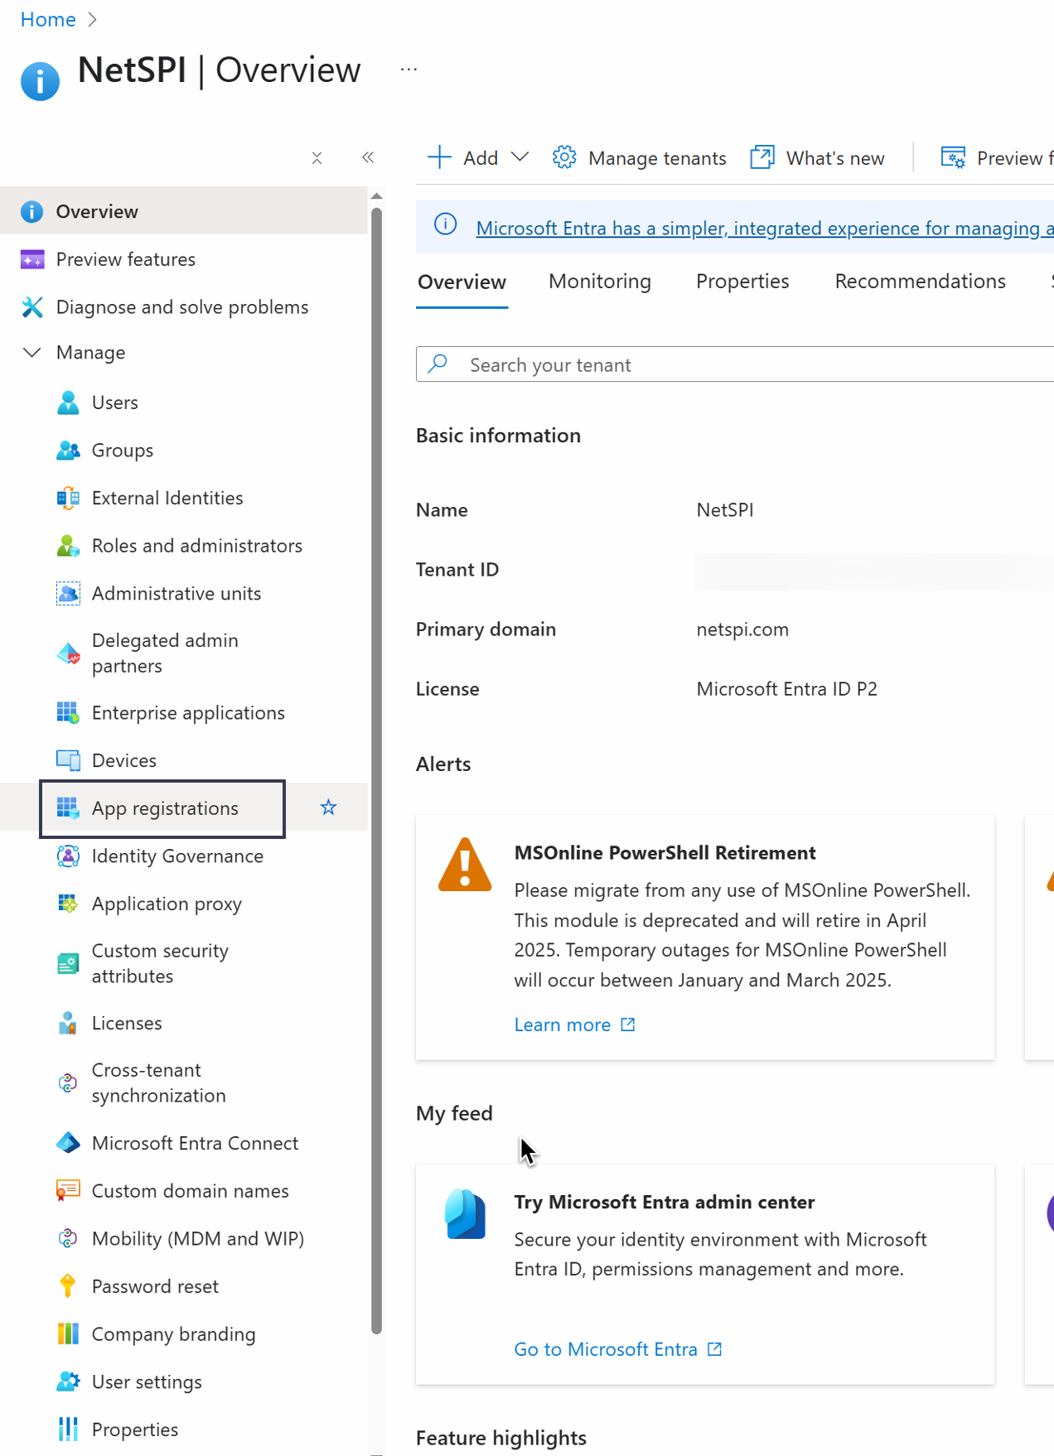Click the Preview features sparkle icon
Screen dimensions: 1054x1456
pyautogui.click(x=31, y=260)
